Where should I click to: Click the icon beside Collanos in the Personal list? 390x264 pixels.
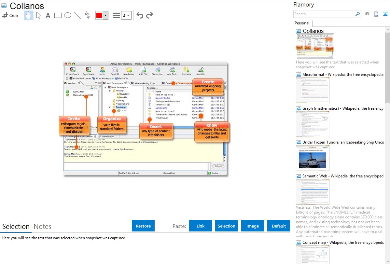[x=299, y=31]
